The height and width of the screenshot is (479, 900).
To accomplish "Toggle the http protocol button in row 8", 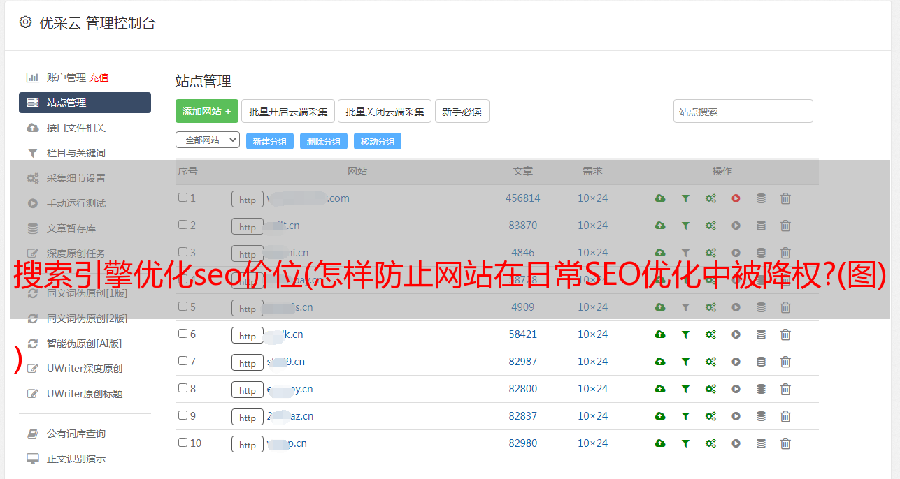I will 248,390.
